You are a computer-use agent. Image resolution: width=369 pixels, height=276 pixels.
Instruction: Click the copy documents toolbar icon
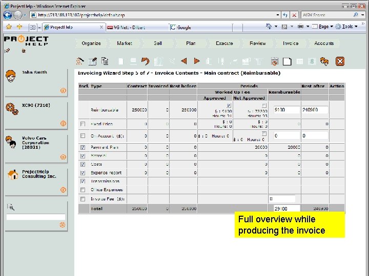(105, 61)
